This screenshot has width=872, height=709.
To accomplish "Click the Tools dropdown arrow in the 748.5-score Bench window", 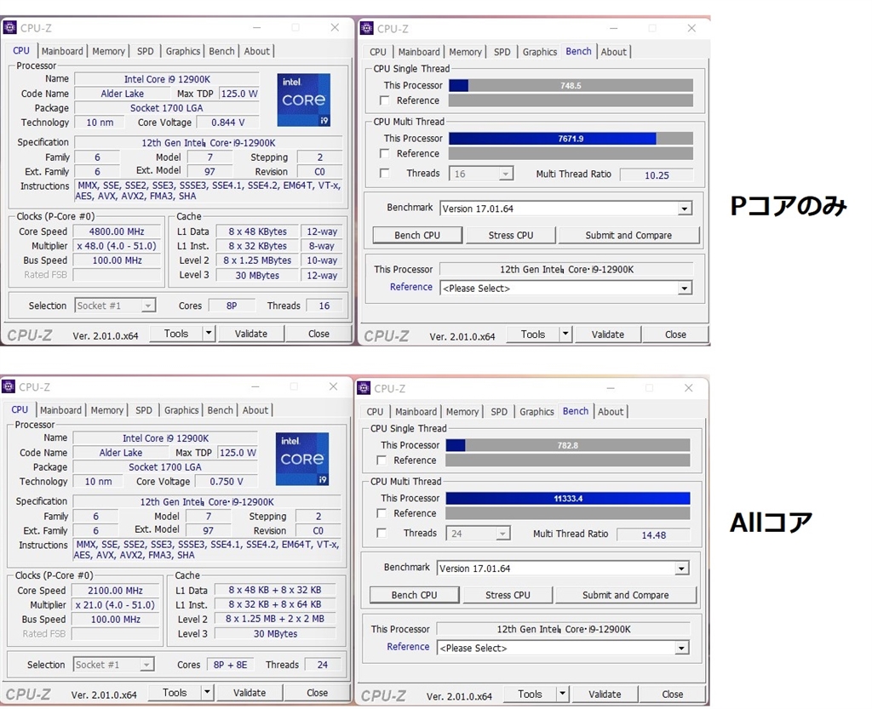I will 565,334.
